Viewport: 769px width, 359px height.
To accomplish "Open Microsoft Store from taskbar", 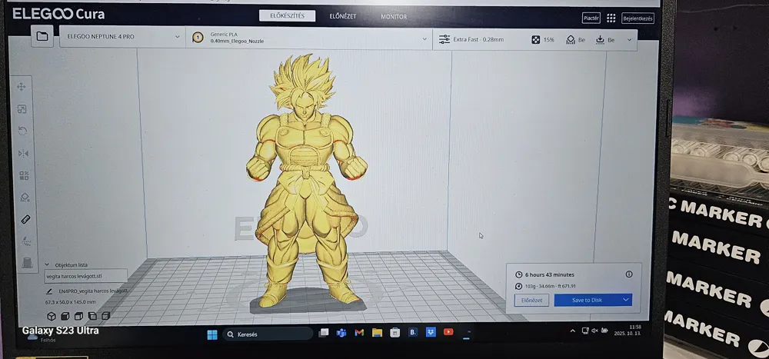I will pyautogui.click(x=394, y=333).
